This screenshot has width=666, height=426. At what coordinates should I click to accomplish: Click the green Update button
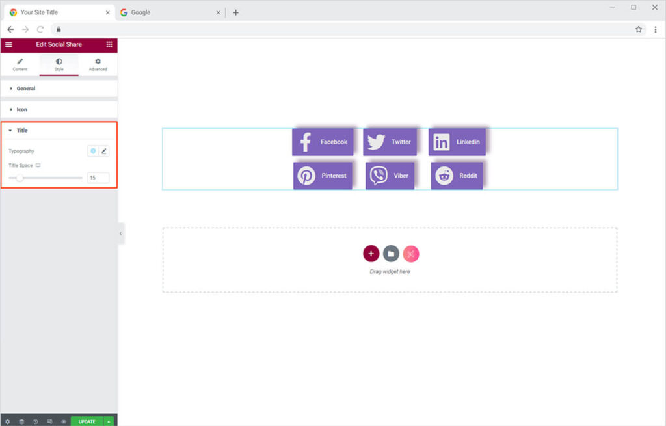(x=87, y=421)
